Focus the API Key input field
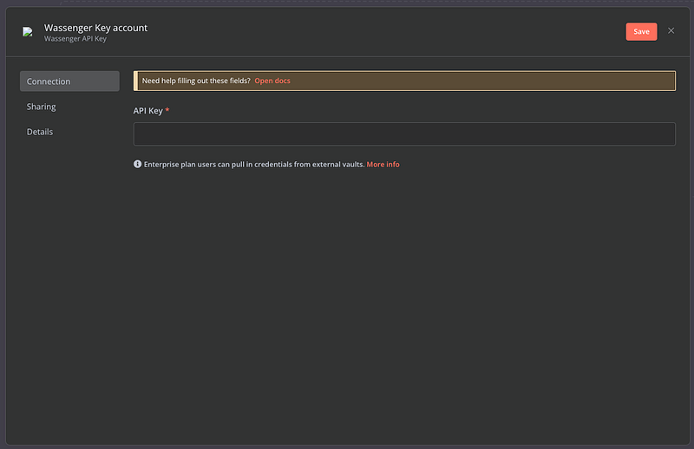This screenshot has width=694, height=449. click(x=403, y=134)
